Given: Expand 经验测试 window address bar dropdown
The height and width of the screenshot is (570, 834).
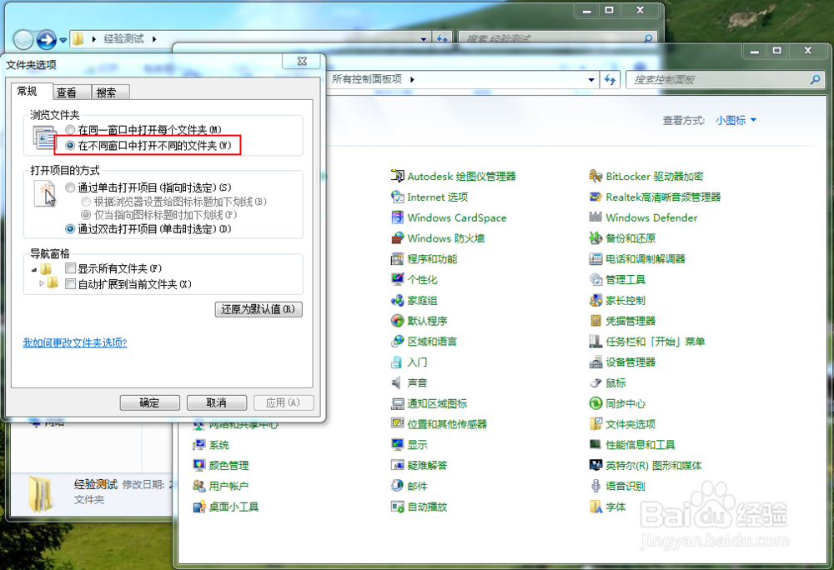Looking at the screenshot, I should [x=424, y=39].
